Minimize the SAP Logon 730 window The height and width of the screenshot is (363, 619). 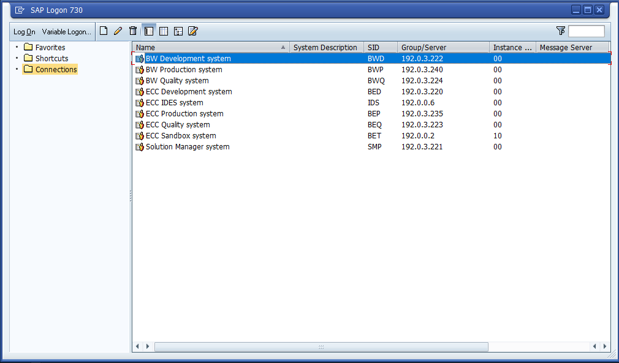[x=576, y=10]
